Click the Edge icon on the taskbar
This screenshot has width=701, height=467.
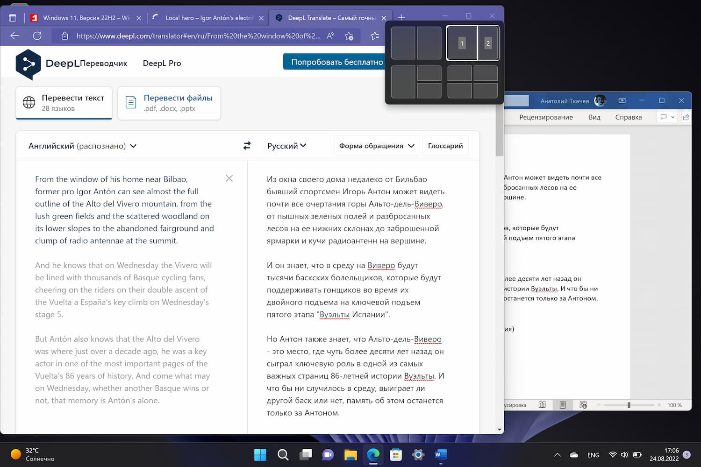pos(373,454)
